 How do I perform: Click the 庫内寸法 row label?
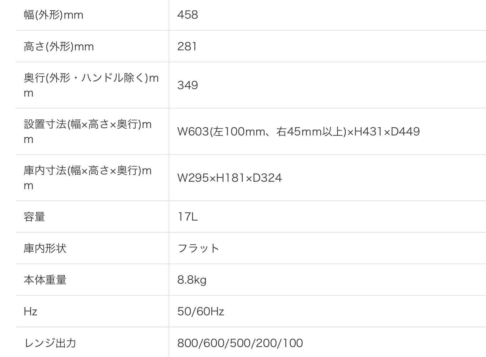pyautogui.click(x=88, y=178)
